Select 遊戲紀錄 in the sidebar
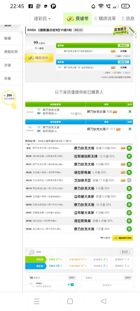Screen dimensions: 140x311 point(11,52)
